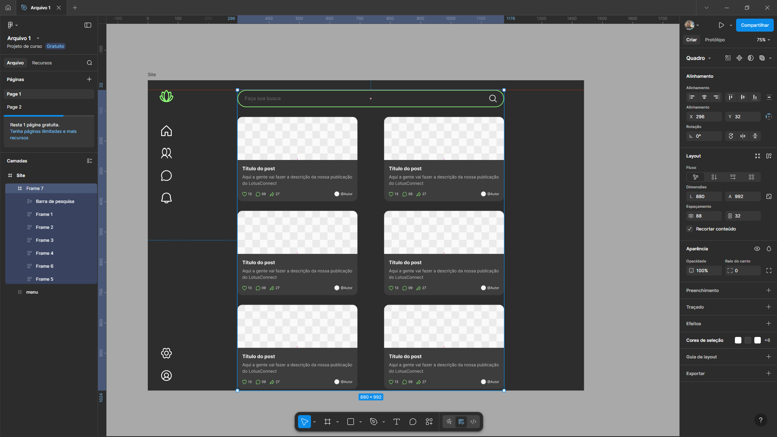The height and width of the screenshot is (437, 777).
Task: Select the grid flow option
Action: point(751,177)
